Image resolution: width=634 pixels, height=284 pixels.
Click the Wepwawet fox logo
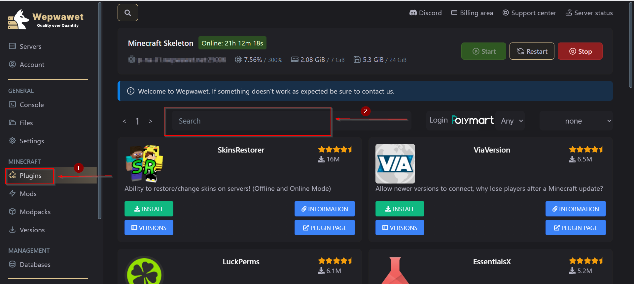tap(19, 19)
